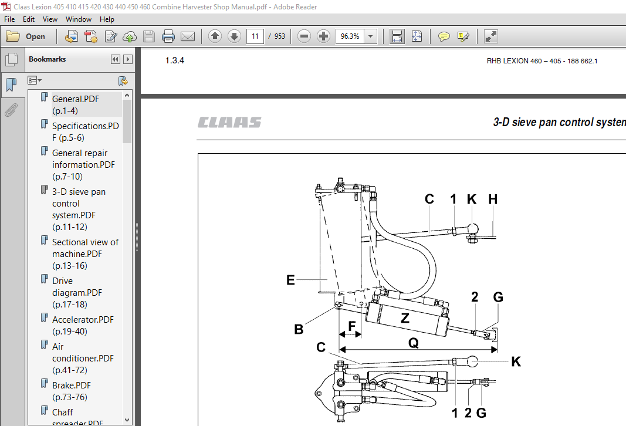
Task: Open the Attachments paperclip panel
Action: (x=12, y=110)
